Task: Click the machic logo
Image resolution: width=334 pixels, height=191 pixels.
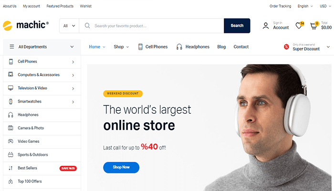Action: pyautogui.click(x=26, y=25)
